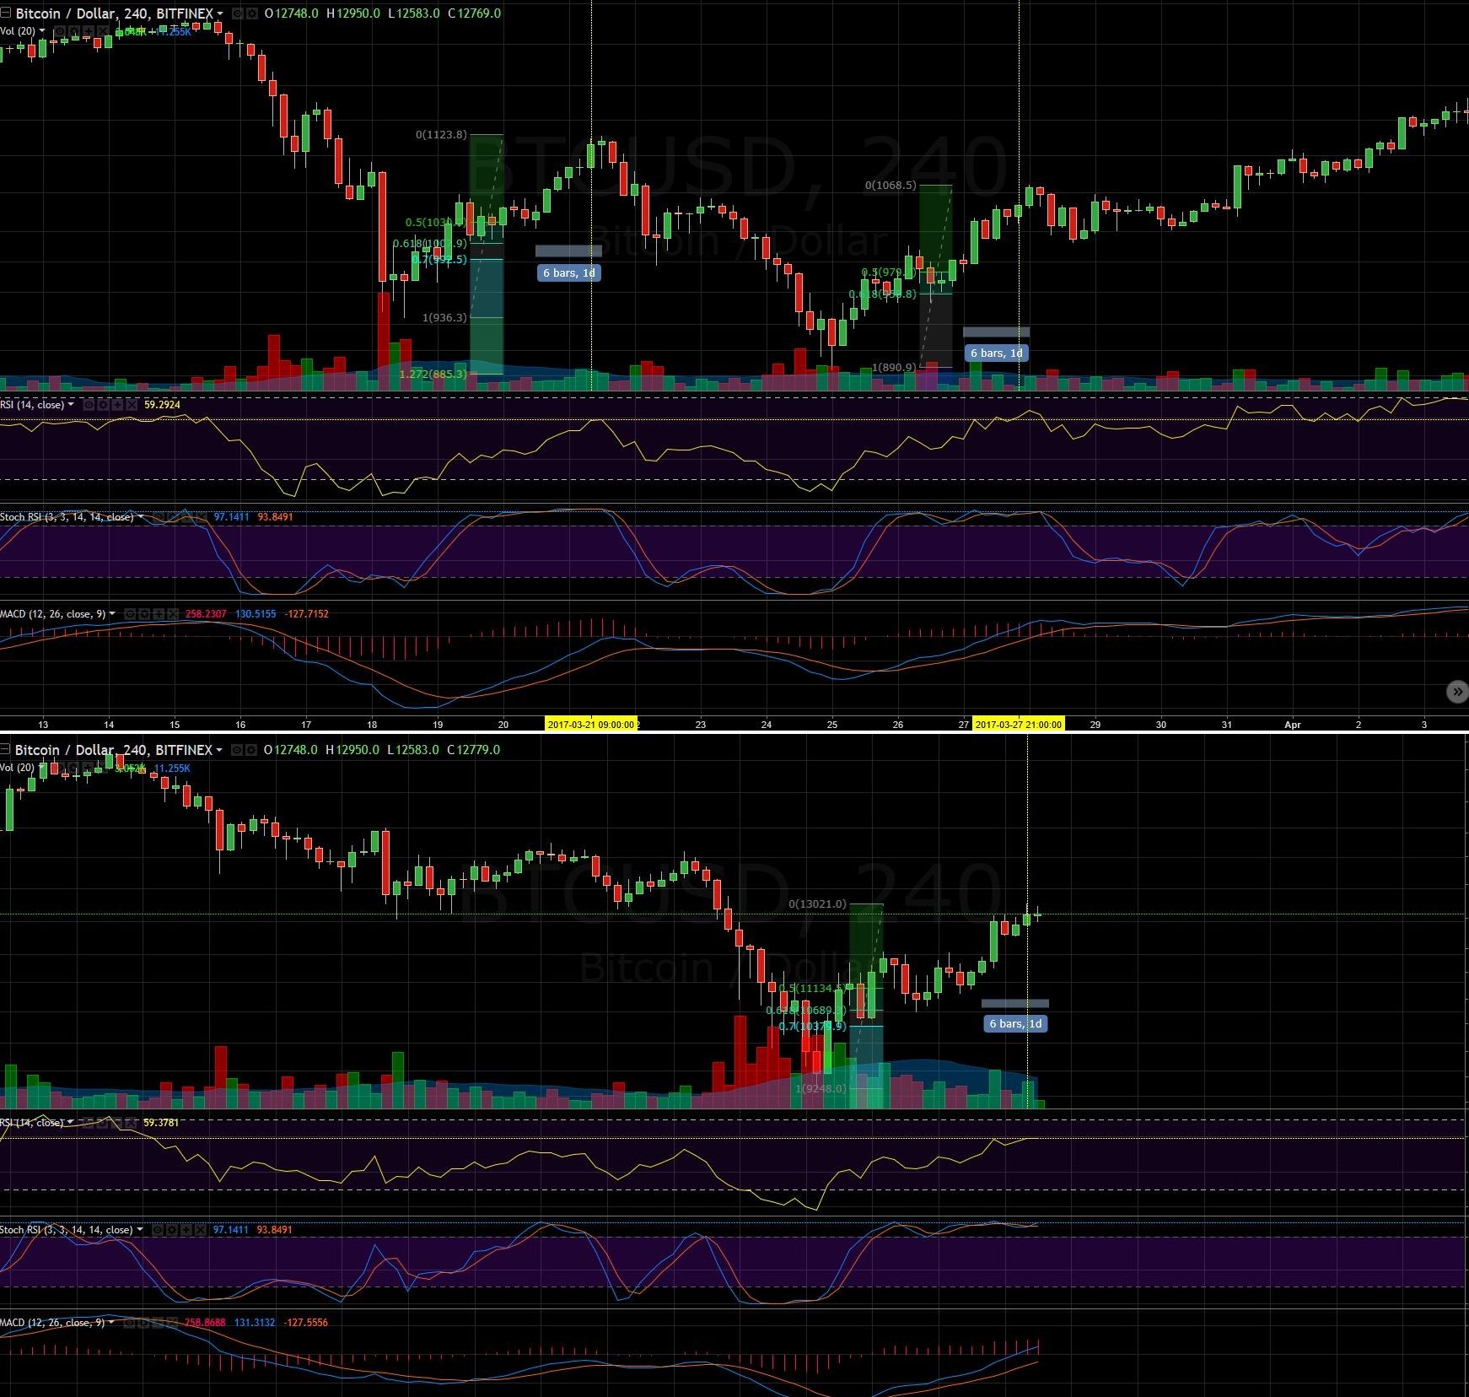Open settings gear for bottom RSI indicator
The image size is (1469, 1397).
tap(103, 1123)
